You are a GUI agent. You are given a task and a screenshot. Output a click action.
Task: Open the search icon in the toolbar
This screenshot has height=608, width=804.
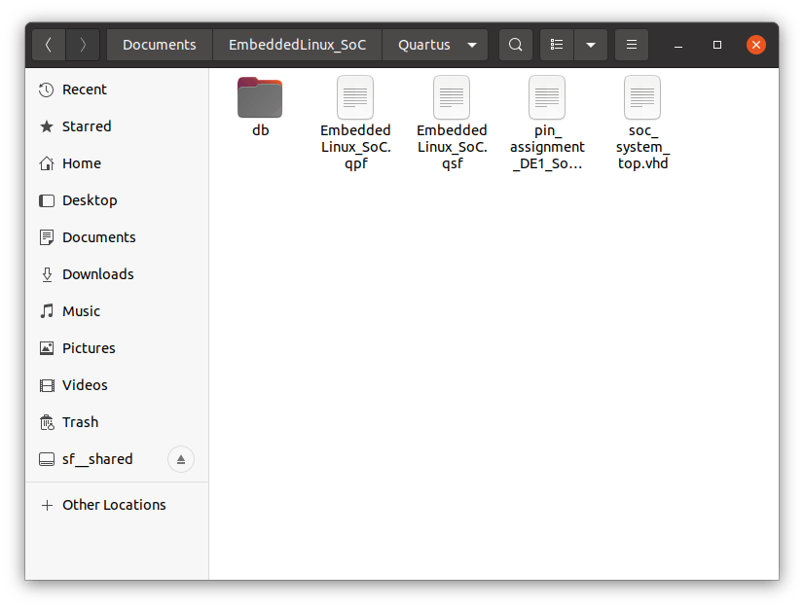click(x=515, y=44)
